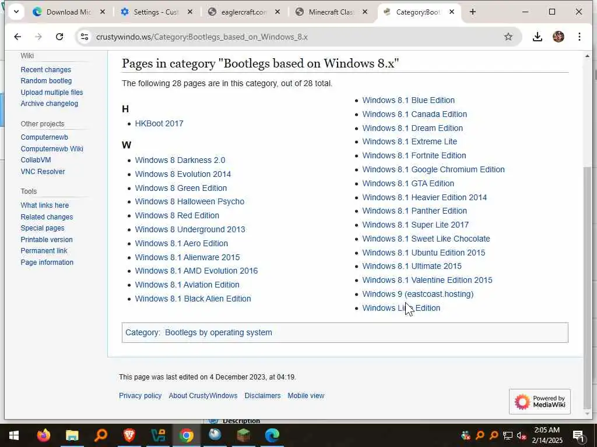The image size is (597, 447).
Task: Open a new browser tab
Action: tap(472, 12)
